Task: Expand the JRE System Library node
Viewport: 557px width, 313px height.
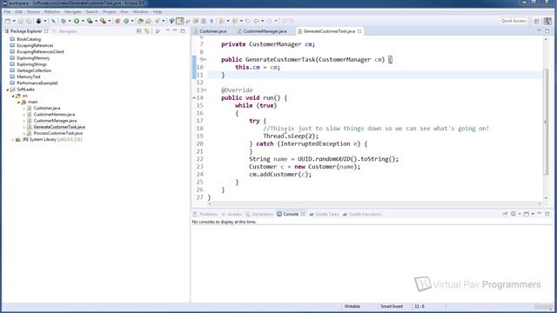Action: 13,140
